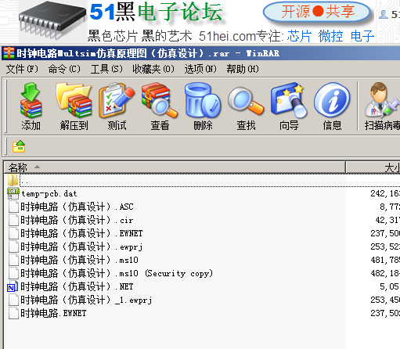Select file 时钟电路（仿真设计）.EWNET
Screen dimensions: 400x349
[81, 233]
